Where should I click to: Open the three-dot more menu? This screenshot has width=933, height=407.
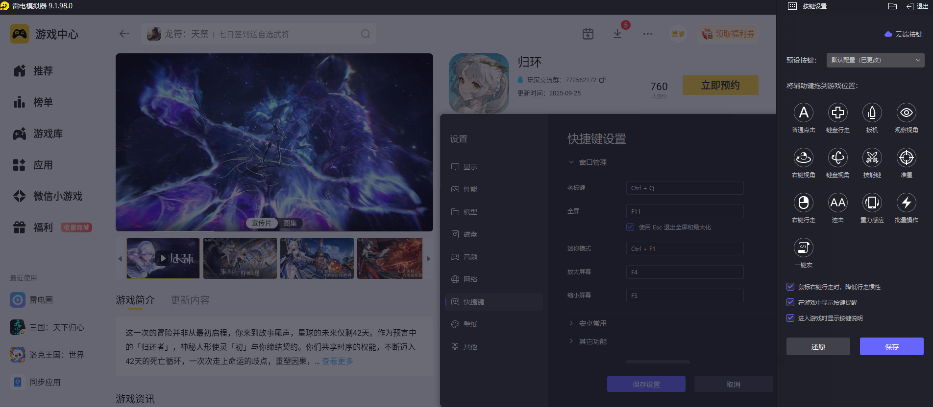click(x=648, y=34)
